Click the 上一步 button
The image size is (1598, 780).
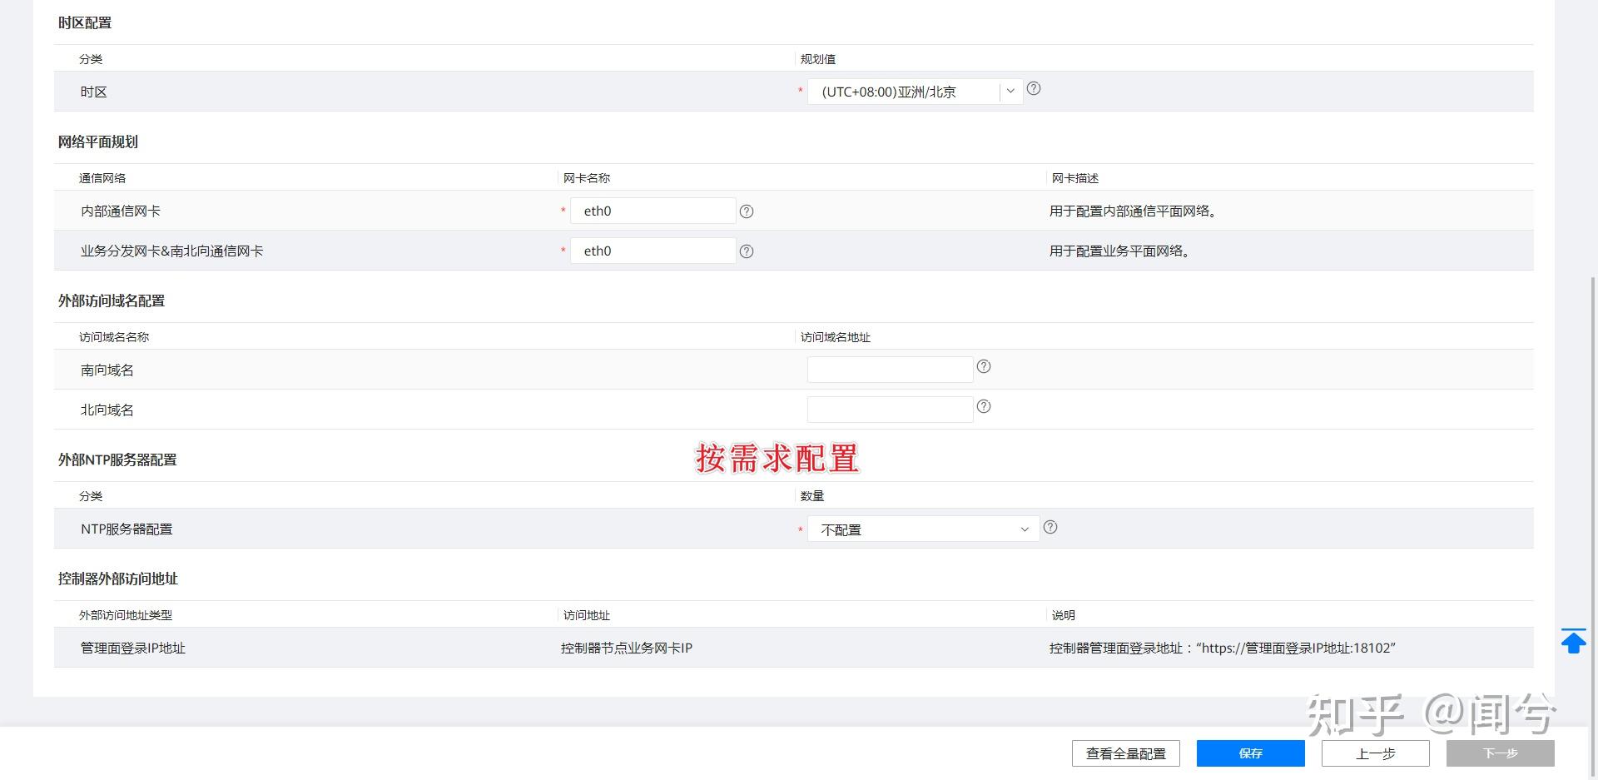click(1377, 753)
